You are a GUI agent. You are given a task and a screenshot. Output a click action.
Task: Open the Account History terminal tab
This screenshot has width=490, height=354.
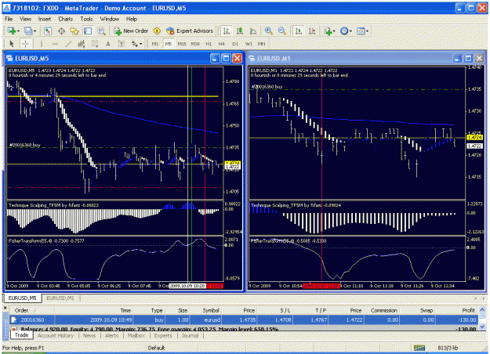click(56, 335)
